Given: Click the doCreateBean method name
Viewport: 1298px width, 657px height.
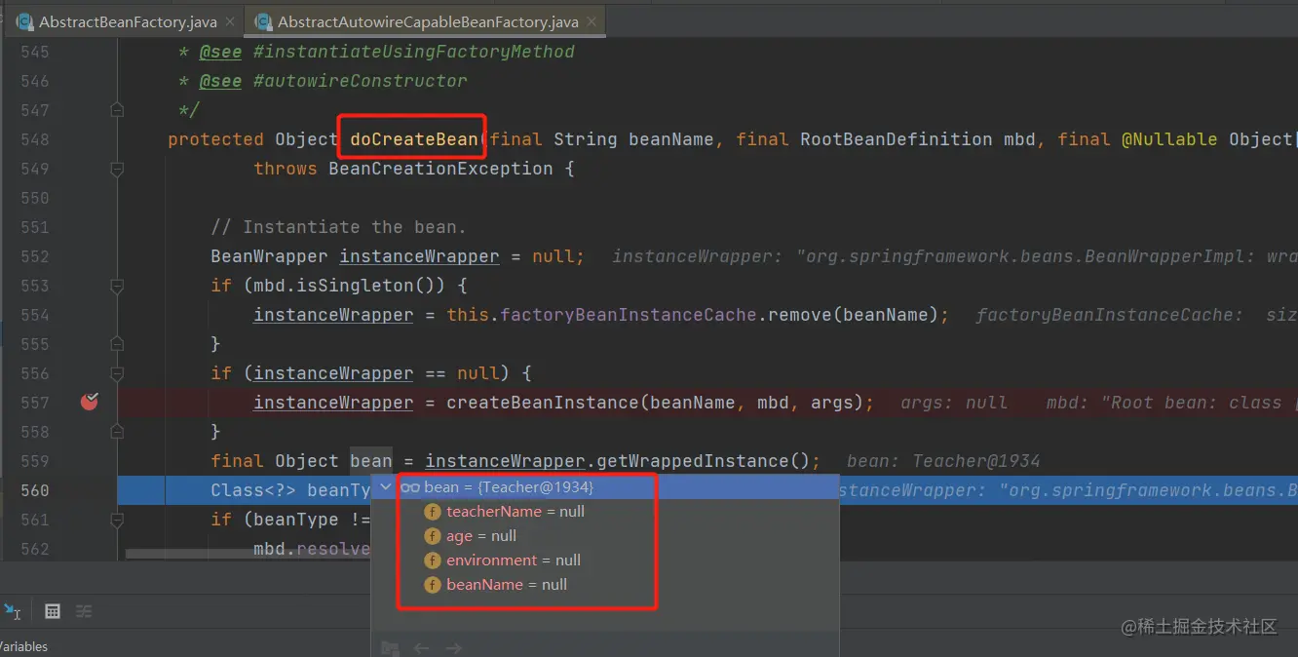Looking at the screenshot, I should point(414,139).
